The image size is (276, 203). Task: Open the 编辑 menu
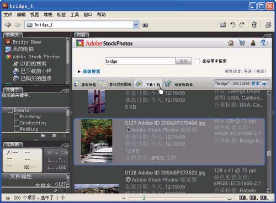21,15
